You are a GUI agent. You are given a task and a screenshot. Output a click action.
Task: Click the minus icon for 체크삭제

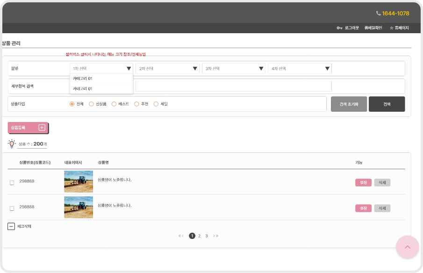click(11, 226)
